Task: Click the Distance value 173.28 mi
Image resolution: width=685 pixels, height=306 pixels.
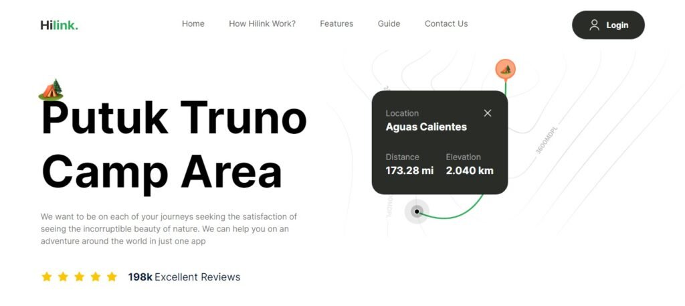Action: pyautogui.click(x=409, y=171)
